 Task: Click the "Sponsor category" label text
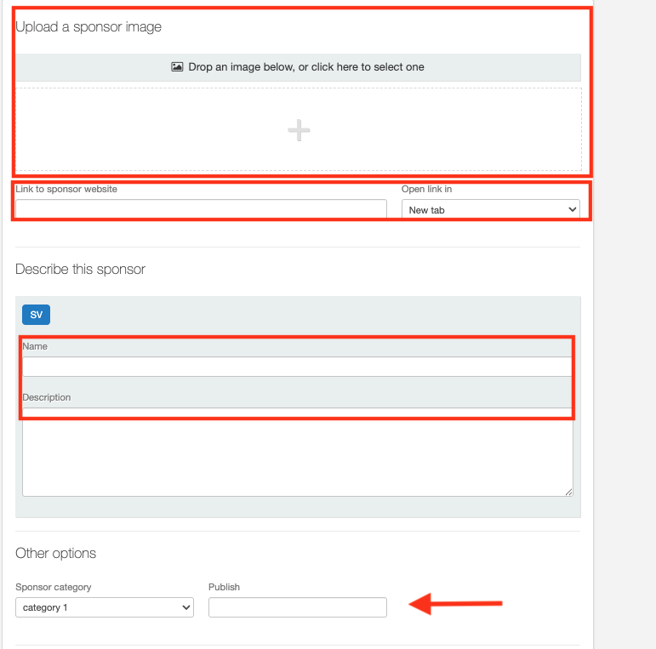(x=54, y=587)
